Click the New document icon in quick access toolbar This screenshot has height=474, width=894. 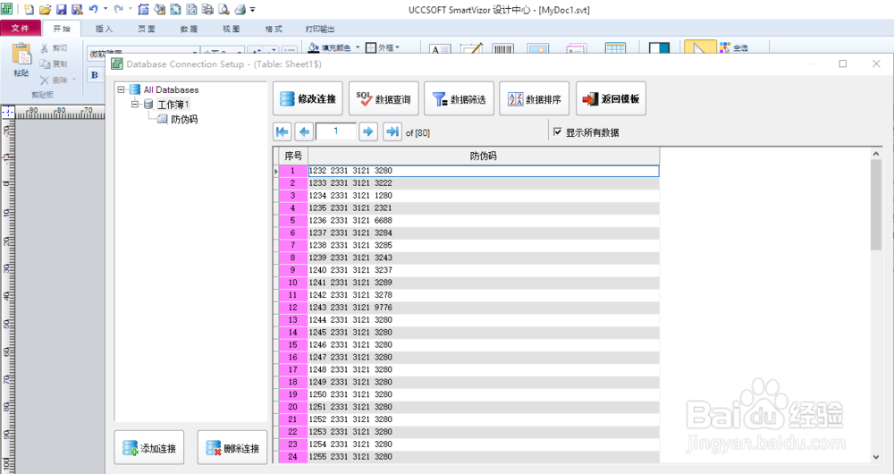pyautogui.click(x=29, y=10)
